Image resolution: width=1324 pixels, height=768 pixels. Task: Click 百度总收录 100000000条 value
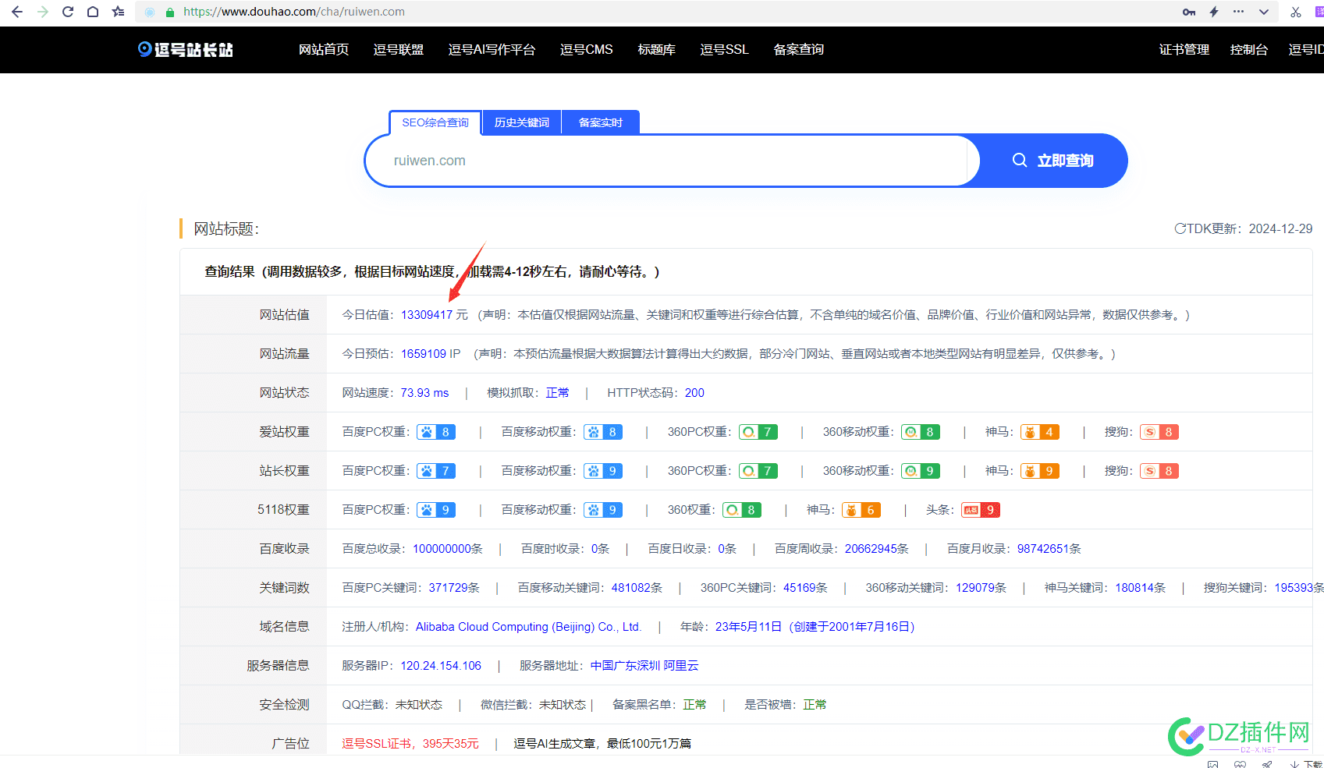click(x=448, y=549)
